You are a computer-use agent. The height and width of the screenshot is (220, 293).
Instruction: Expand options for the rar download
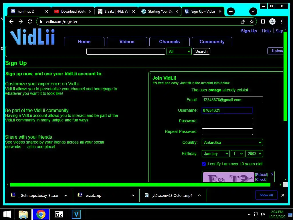(x=66, y=195)
